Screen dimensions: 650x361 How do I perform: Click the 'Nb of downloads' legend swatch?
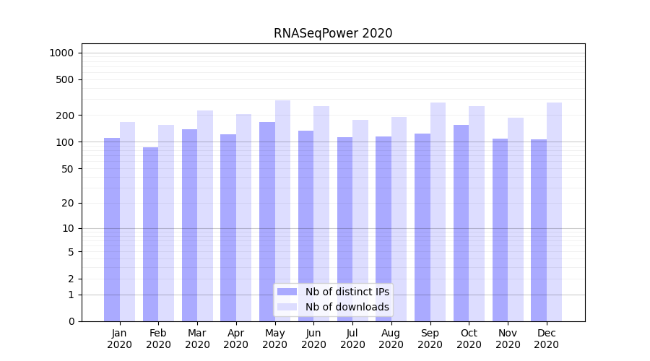point(287,307)
